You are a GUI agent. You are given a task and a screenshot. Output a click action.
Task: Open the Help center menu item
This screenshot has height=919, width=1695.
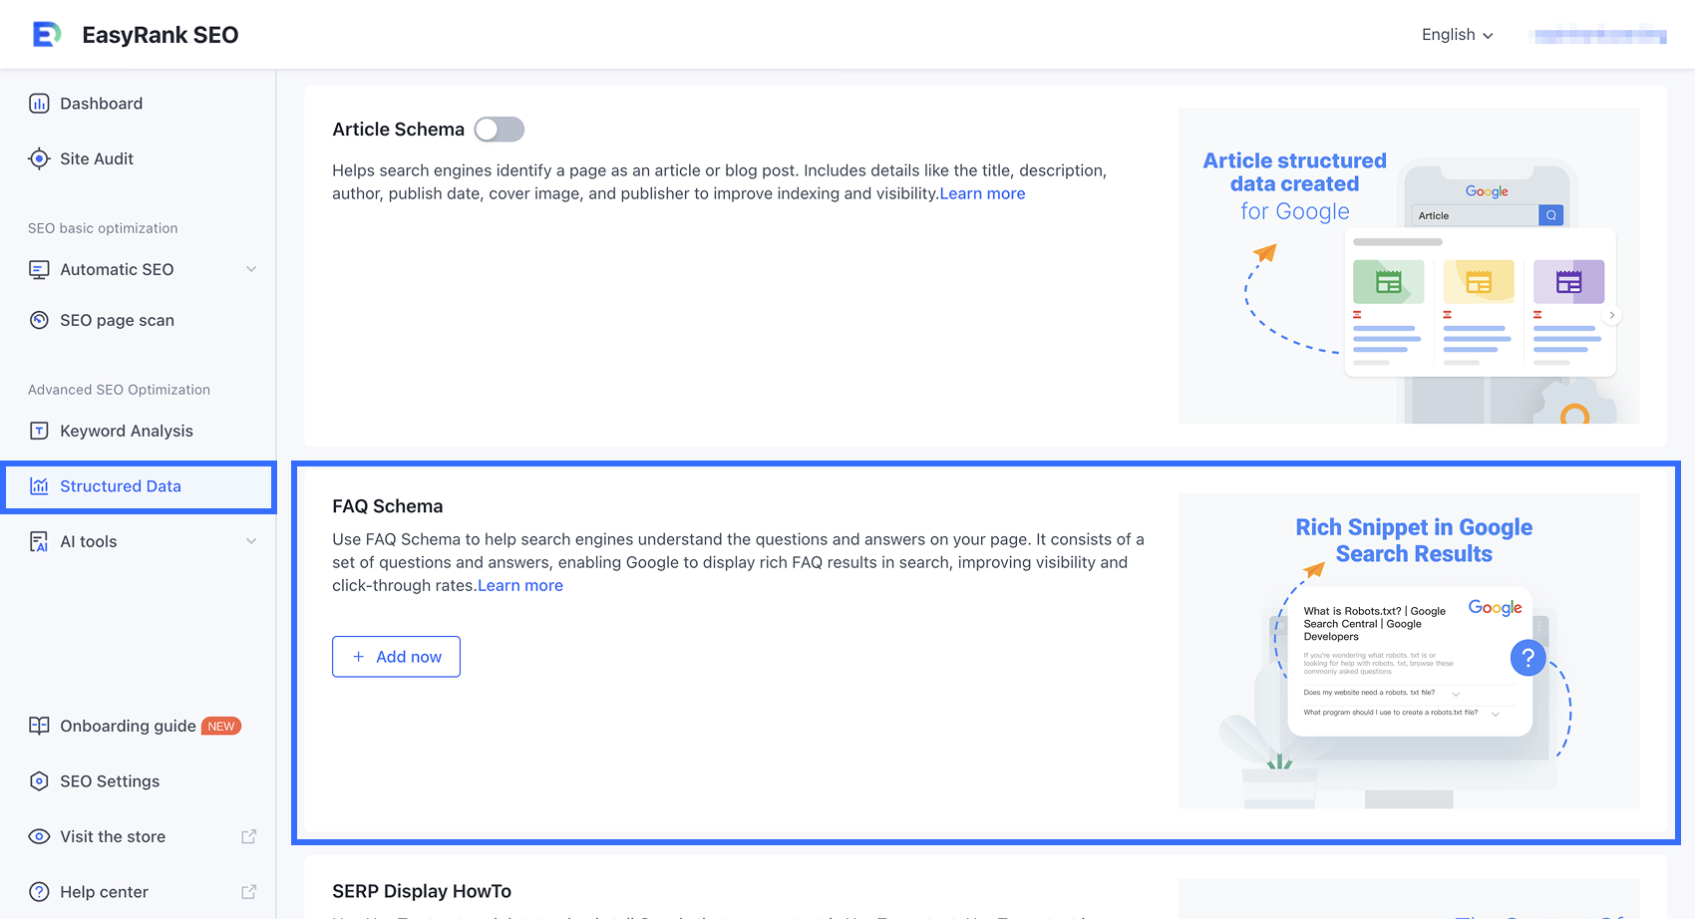coord(104,892)
